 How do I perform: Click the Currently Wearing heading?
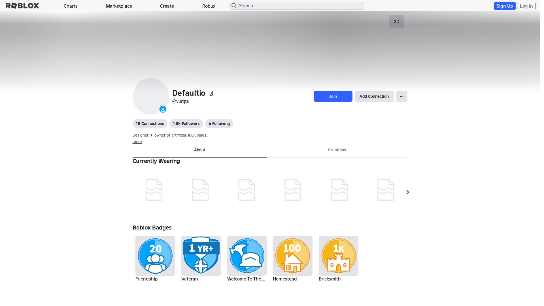156,161
